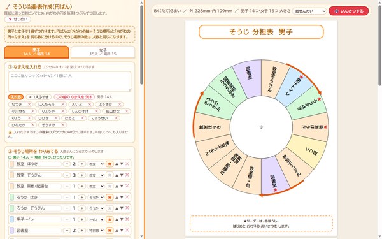The image size is (382, 239).
Task: Decrease count for 教室 ぞうきん
Action: tap(67, 175)
